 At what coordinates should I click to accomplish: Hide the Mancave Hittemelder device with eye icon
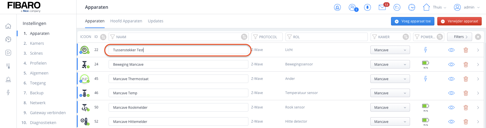(x=451, y=122)
